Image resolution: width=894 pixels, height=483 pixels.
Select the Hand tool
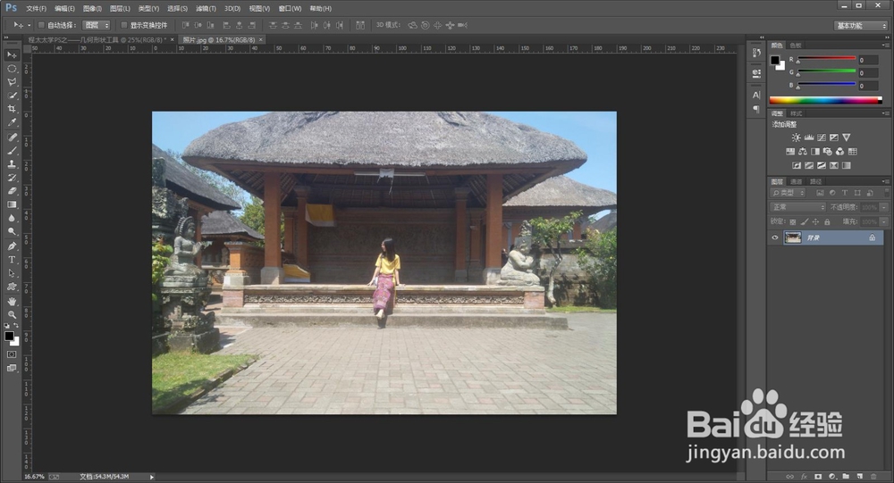pos(12,301)
